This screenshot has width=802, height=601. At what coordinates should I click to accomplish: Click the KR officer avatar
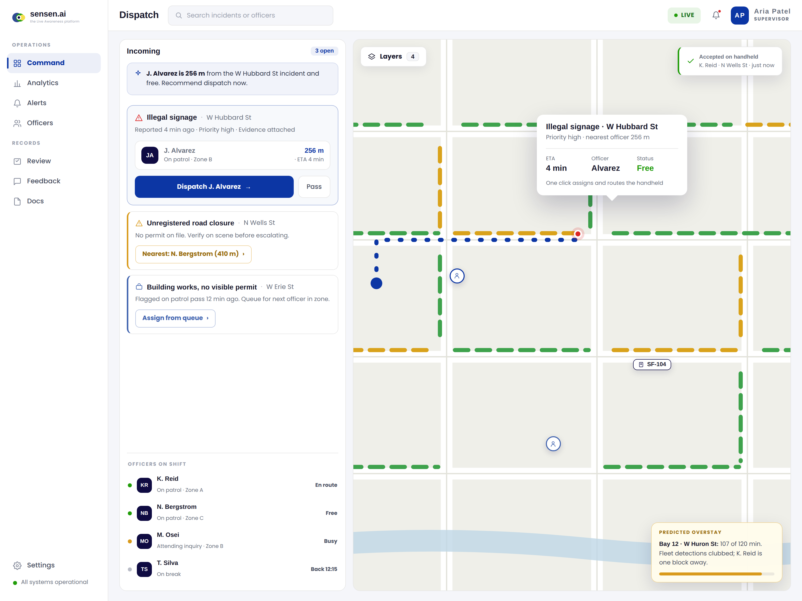click(144, 485)
